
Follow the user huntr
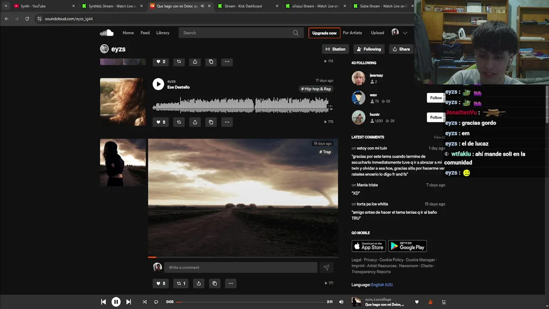click(436, 117)
